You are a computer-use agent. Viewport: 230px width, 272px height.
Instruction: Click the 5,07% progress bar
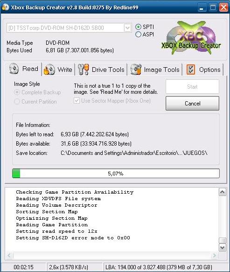116,173
